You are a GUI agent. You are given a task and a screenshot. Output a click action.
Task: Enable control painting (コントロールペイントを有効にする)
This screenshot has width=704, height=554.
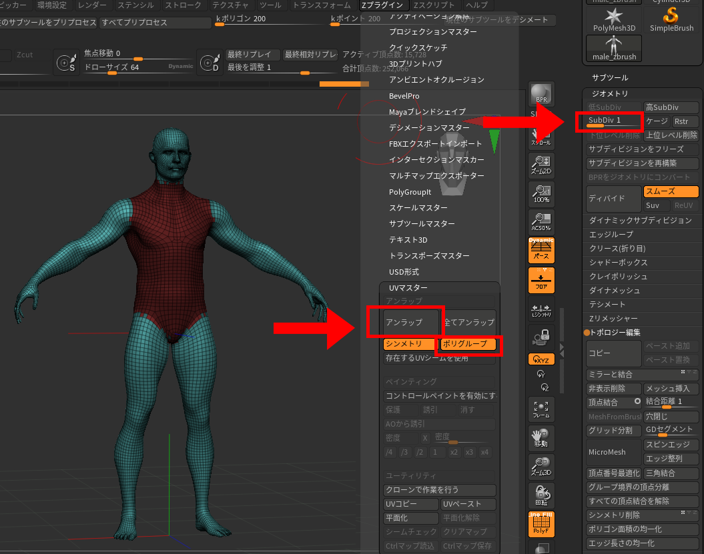[440, 395]
